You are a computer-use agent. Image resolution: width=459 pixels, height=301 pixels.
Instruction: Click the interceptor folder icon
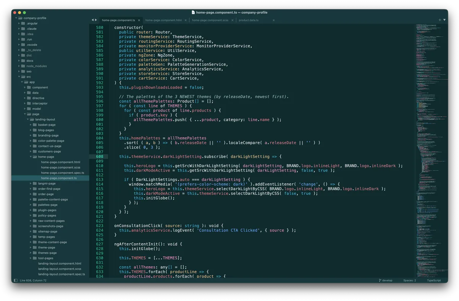[x=29, y=104]
